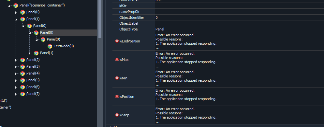Select the ObjectIdentifier property row
The width and height of the screenshot is (324, 127).
pos(218,17)
